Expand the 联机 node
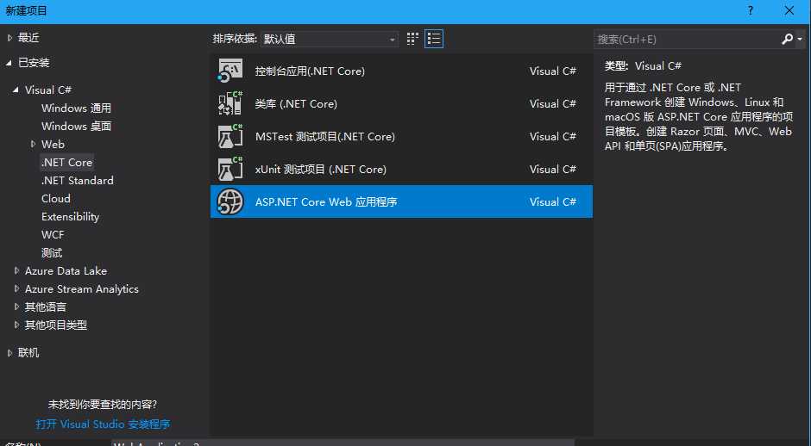The image size is (811, 446). click(x=9, y=353)
